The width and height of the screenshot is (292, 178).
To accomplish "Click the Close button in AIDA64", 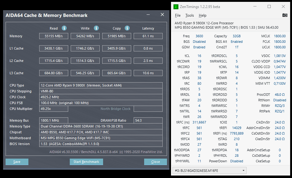I will pos(156,162).
